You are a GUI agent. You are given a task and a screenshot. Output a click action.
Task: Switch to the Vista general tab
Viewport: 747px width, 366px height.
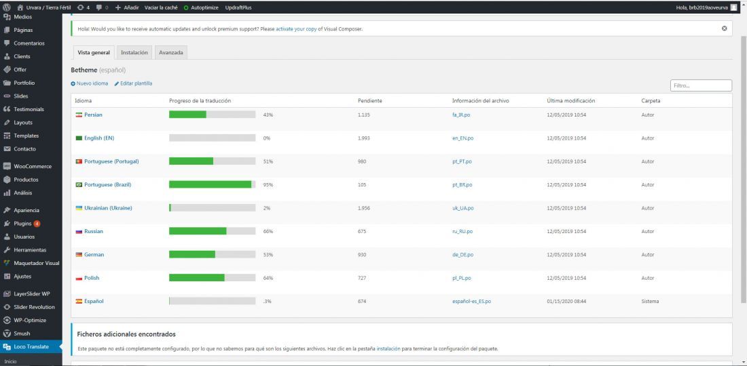click(94, 53)
